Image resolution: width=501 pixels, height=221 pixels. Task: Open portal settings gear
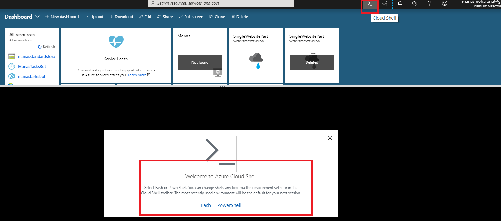415,3
